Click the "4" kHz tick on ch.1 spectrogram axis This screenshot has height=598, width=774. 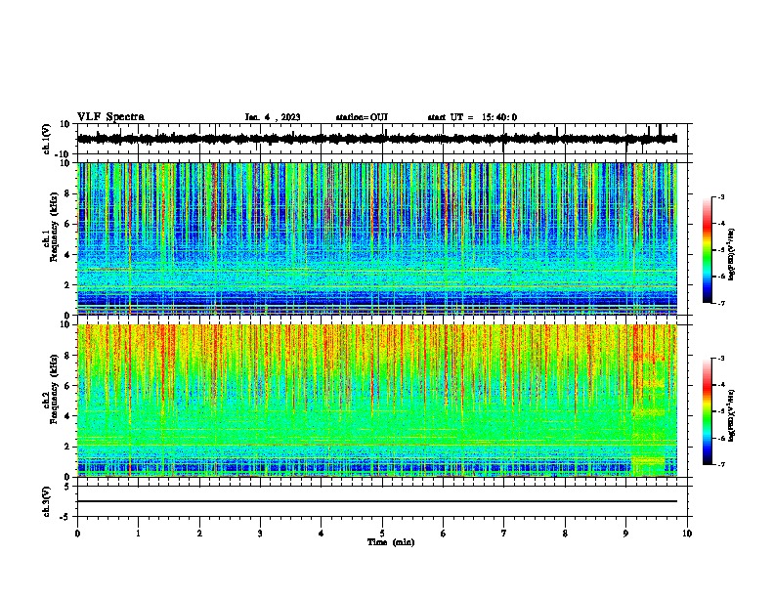67,255
